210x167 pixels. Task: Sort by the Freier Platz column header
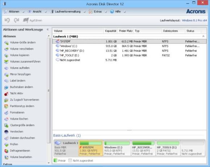point(126,31)
